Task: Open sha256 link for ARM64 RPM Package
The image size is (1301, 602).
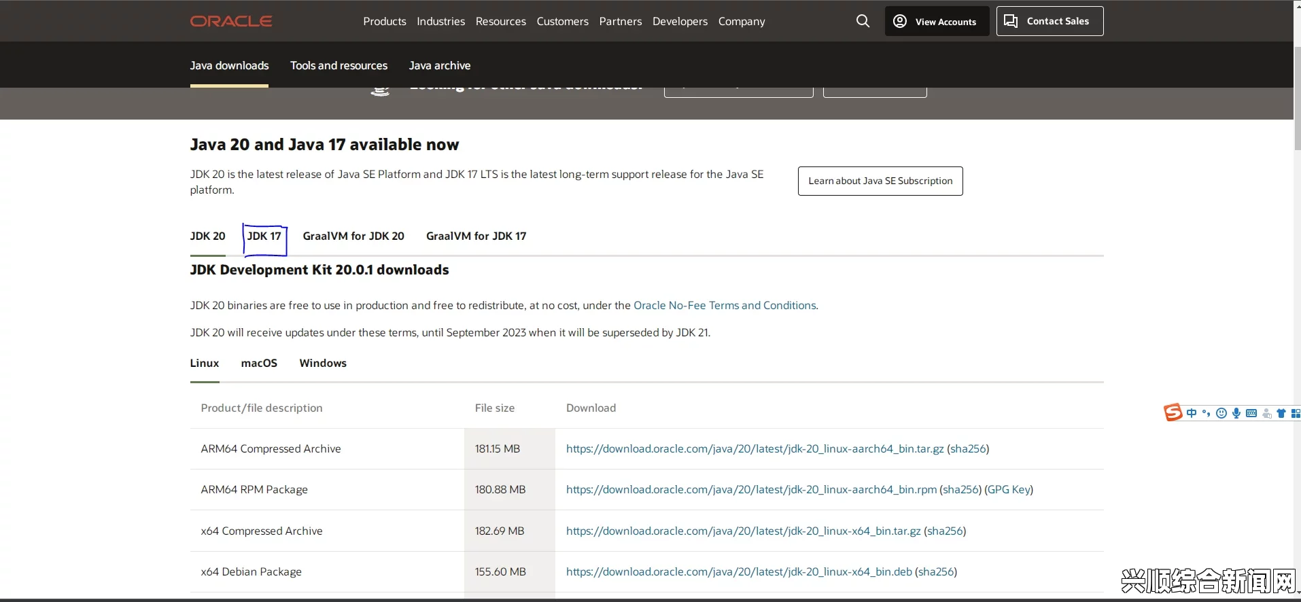Action: click(960, 489)
